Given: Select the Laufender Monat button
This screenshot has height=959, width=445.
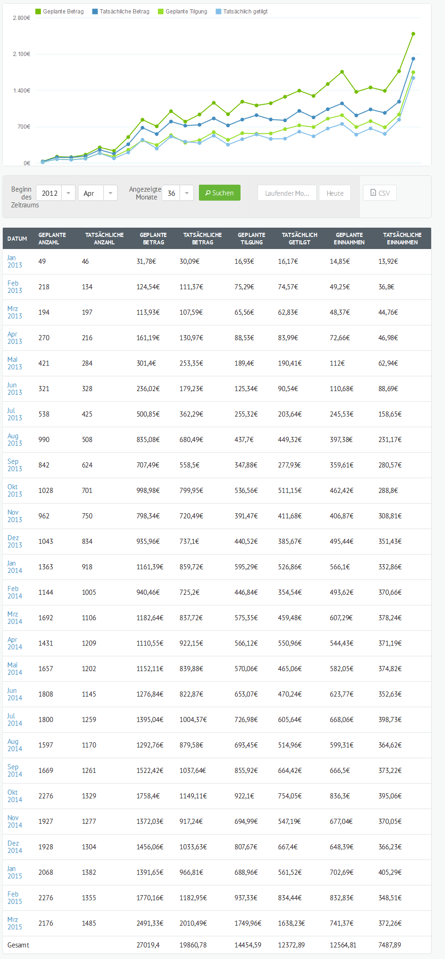Looking at the screenshot, I should click(x=287, y=193).
